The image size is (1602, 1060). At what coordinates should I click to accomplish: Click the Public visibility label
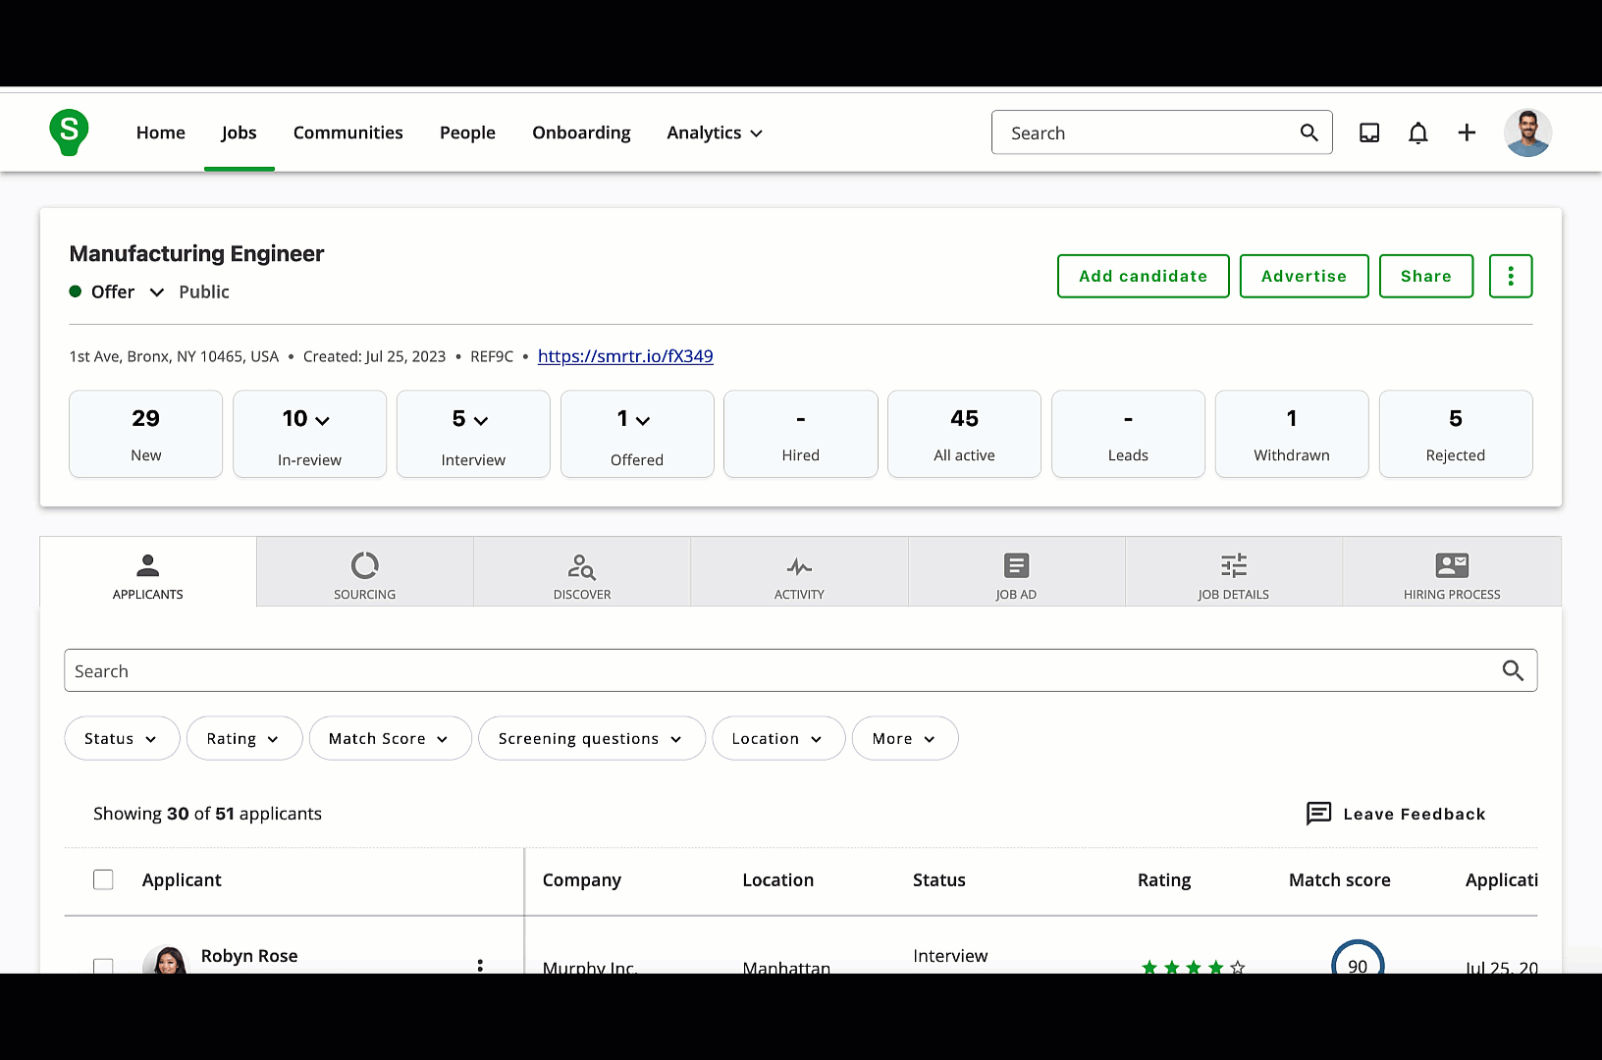204,291
